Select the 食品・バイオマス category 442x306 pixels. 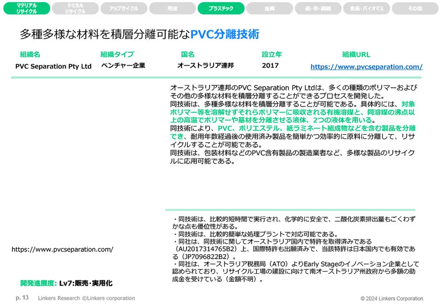pyautogui.click(x=367, y=8)
